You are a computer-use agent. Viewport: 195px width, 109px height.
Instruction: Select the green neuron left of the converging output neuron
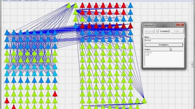137,101
